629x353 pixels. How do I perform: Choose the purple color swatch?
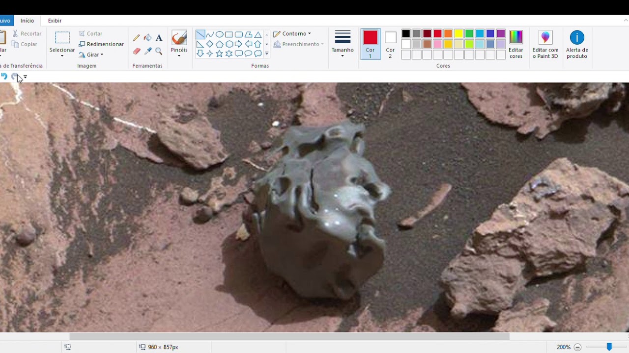point(501,34)
